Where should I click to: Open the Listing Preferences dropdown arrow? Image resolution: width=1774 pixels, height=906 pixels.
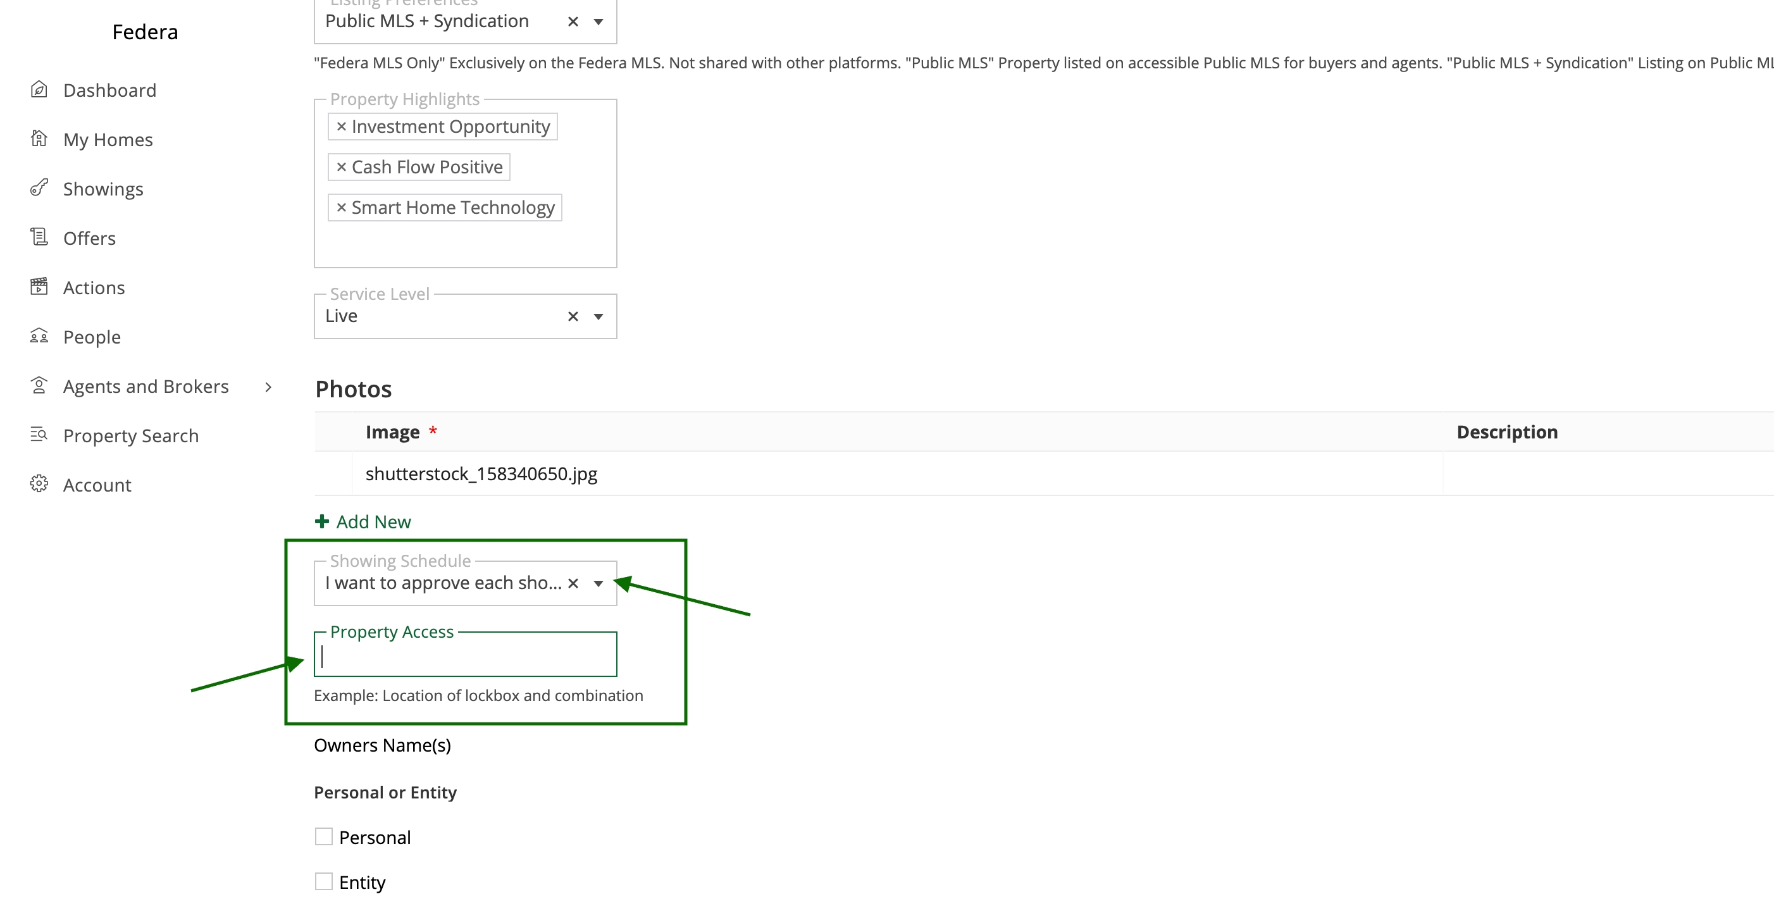point(599,22)
